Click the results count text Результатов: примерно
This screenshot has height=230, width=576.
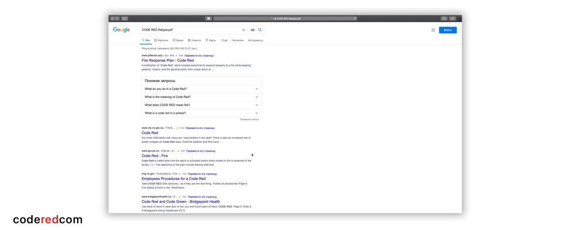(169, 49)
